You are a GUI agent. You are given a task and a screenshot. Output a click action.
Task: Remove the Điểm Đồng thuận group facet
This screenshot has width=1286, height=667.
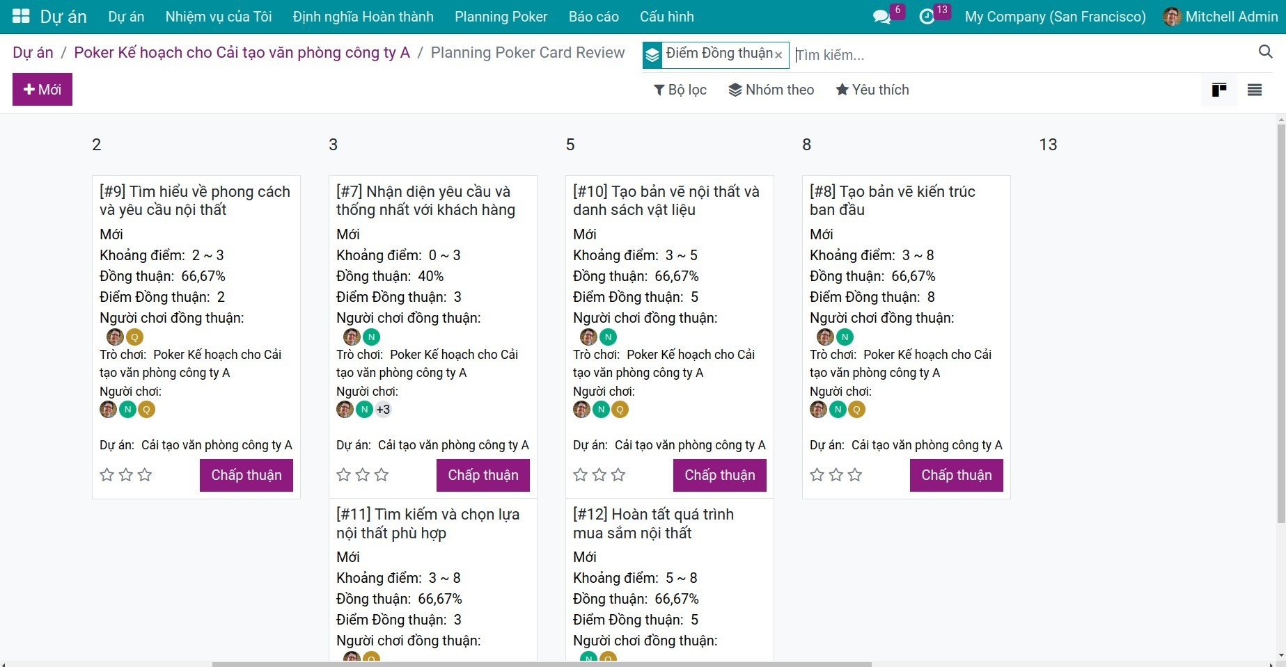[778, 55]
